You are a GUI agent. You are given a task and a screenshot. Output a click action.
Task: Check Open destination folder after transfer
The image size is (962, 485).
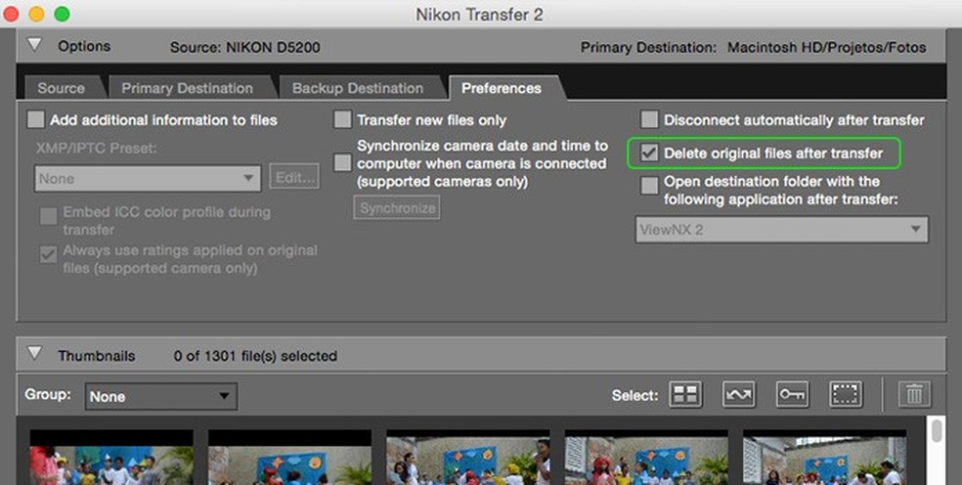tap(649, 186)
